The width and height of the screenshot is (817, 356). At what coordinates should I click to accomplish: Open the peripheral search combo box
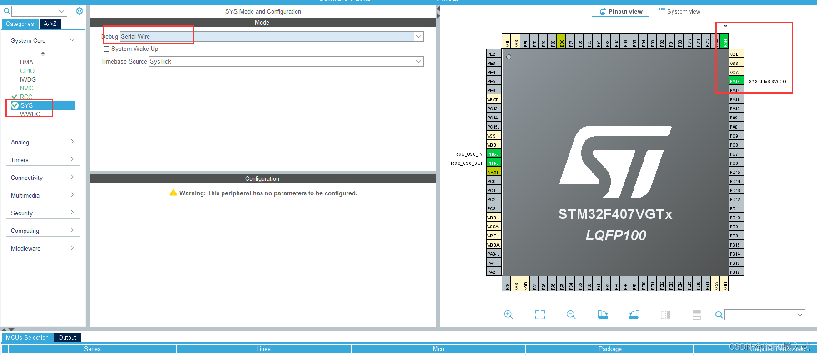(39, 11)
